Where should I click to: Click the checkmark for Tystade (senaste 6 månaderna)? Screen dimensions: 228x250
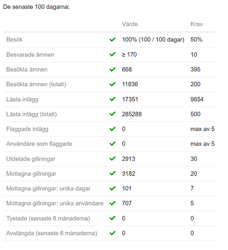[112, 218]
